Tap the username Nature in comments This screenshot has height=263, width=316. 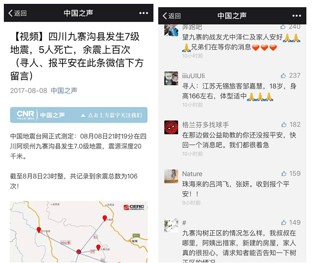click(192, 174)
